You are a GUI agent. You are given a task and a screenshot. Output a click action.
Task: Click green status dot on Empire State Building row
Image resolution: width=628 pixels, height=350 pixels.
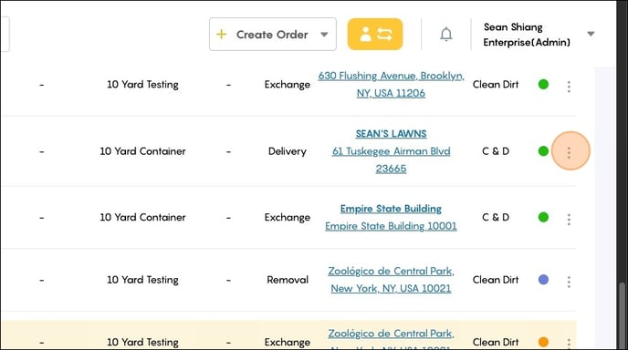coord(543,217)
